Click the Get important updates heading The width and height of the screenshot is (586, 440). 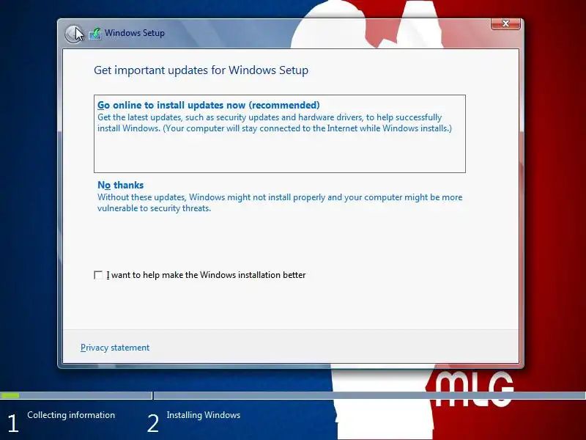201,70
